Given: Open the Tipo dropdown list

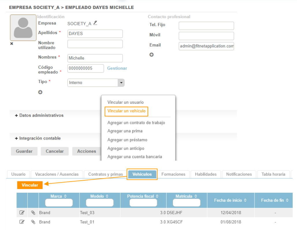Looking at the screenshot, I should (x=121, y=83).
